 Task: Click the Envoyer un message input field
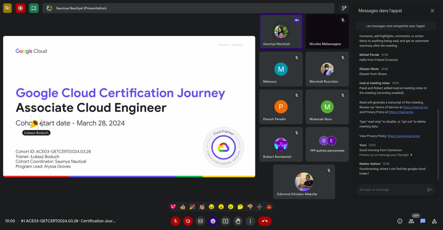pos(391,189)
